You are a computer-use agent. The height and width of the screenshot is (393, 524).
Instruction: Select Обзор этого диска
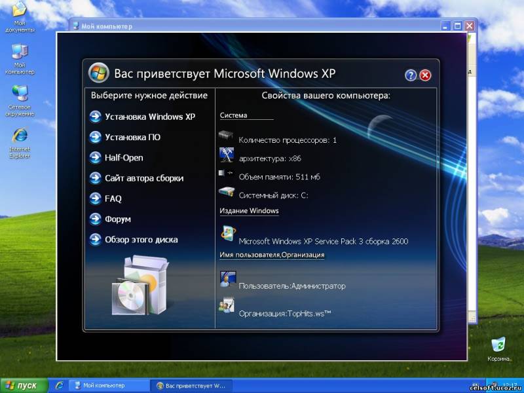point(141,240)
